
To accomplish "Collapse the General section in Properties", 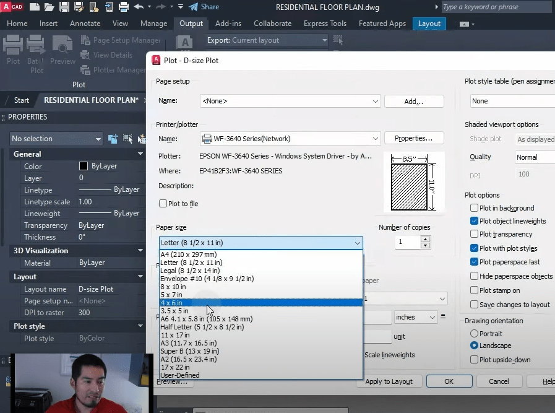I will 140,154.
